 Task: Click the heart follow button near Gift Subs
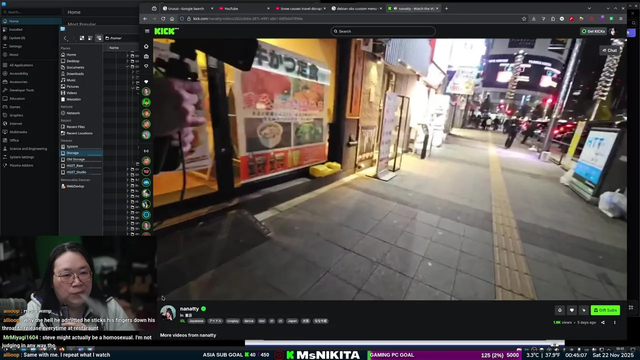571,310
